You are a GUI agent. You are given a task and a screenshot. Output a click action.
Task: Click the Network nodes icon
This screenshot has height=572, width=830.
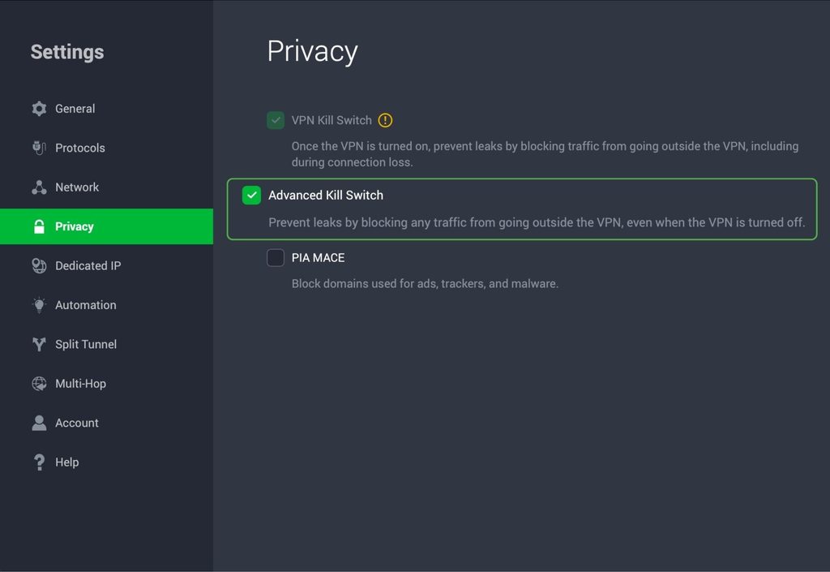(x=39, y=187)
